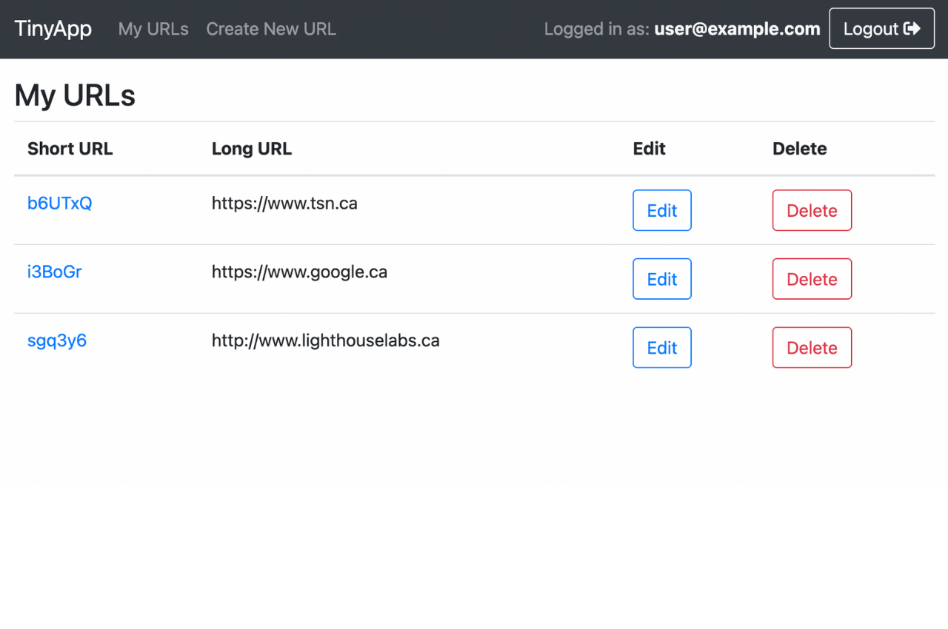Delete the google.ca URL row
Screen dimensions: 948x629
click(x=812, y=280)
